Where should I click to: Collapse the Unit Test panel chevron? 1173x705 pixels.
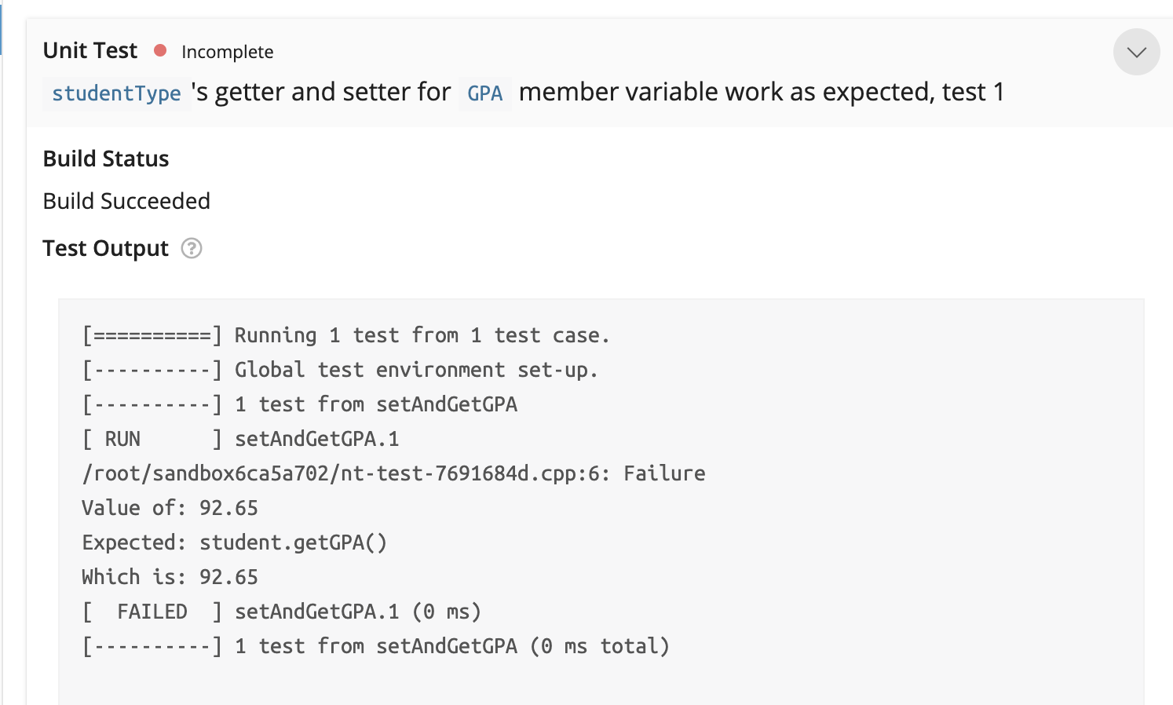click(x=1136, y=53)
